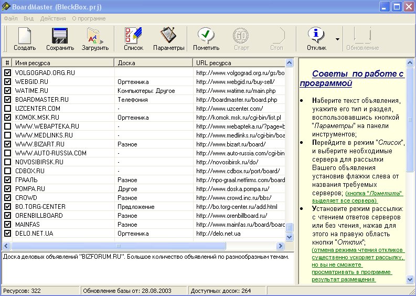Select the WWW.AUTO-RUSSIA.COM resource name
This screenshot has width=416, height=296.
(51, 153)
